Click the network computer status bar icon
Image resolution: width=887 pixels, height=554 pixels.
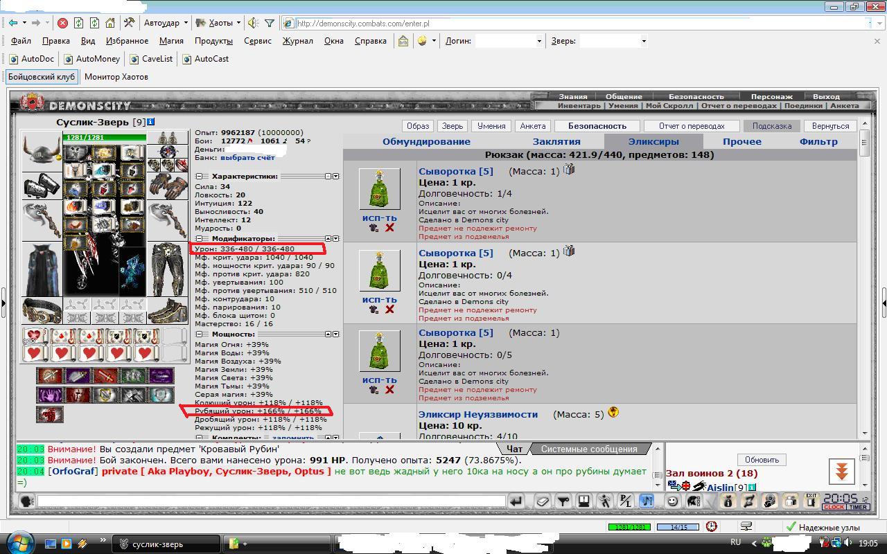[x=746, y=526]
